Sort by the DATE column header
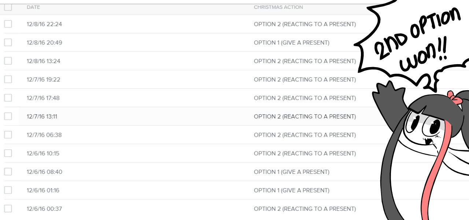The height and width of the screenshot is (220, 469). pyautogui.click(x=33, y=7)
